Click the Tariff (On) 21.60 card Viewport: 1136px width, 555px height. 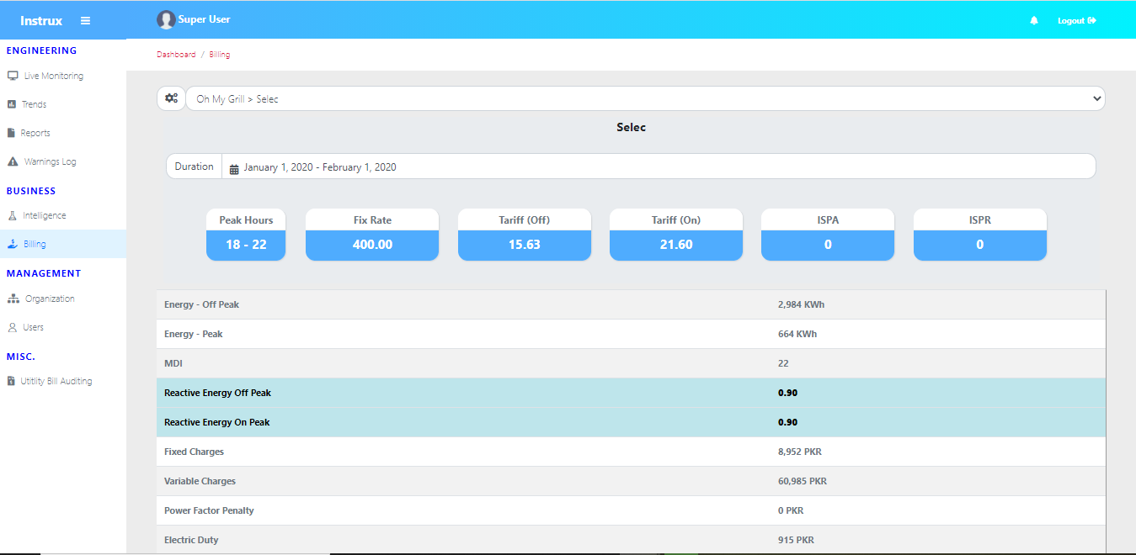click(675, 235)
